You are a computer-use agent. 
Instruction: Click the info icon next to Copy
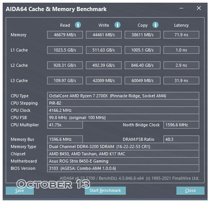coord(155,25)
